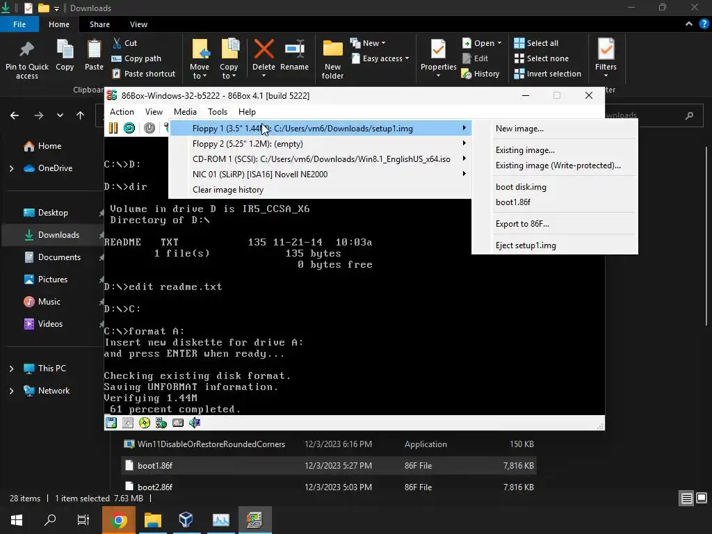Select Win11DisableOrRestoreRoundedCorners file
The height and width of the screenshot is (534, 712).
[329, 444]
